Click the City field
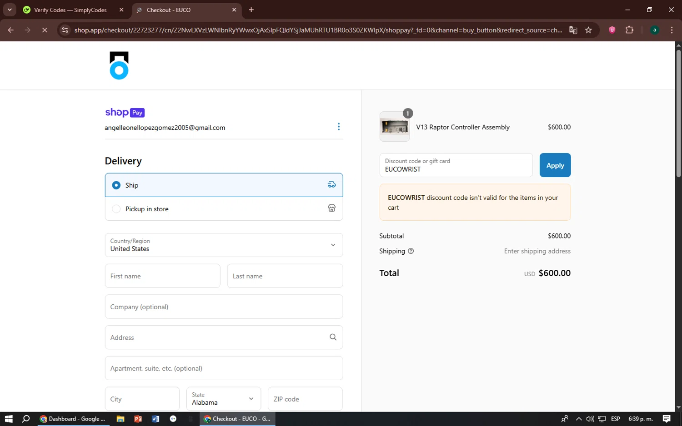The height and width of the screenshot is (426, 682). (x=142, y=399)
